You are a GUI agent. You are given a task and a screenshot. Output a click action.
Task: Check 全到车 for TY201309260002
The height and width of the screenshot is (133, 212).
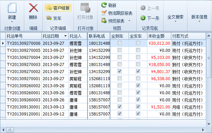click(119, 86)
